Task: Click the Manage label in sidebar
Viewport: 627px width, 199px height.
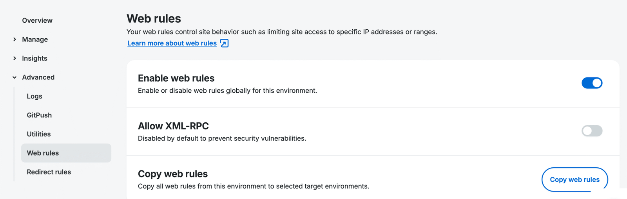Action: [35, 39]
